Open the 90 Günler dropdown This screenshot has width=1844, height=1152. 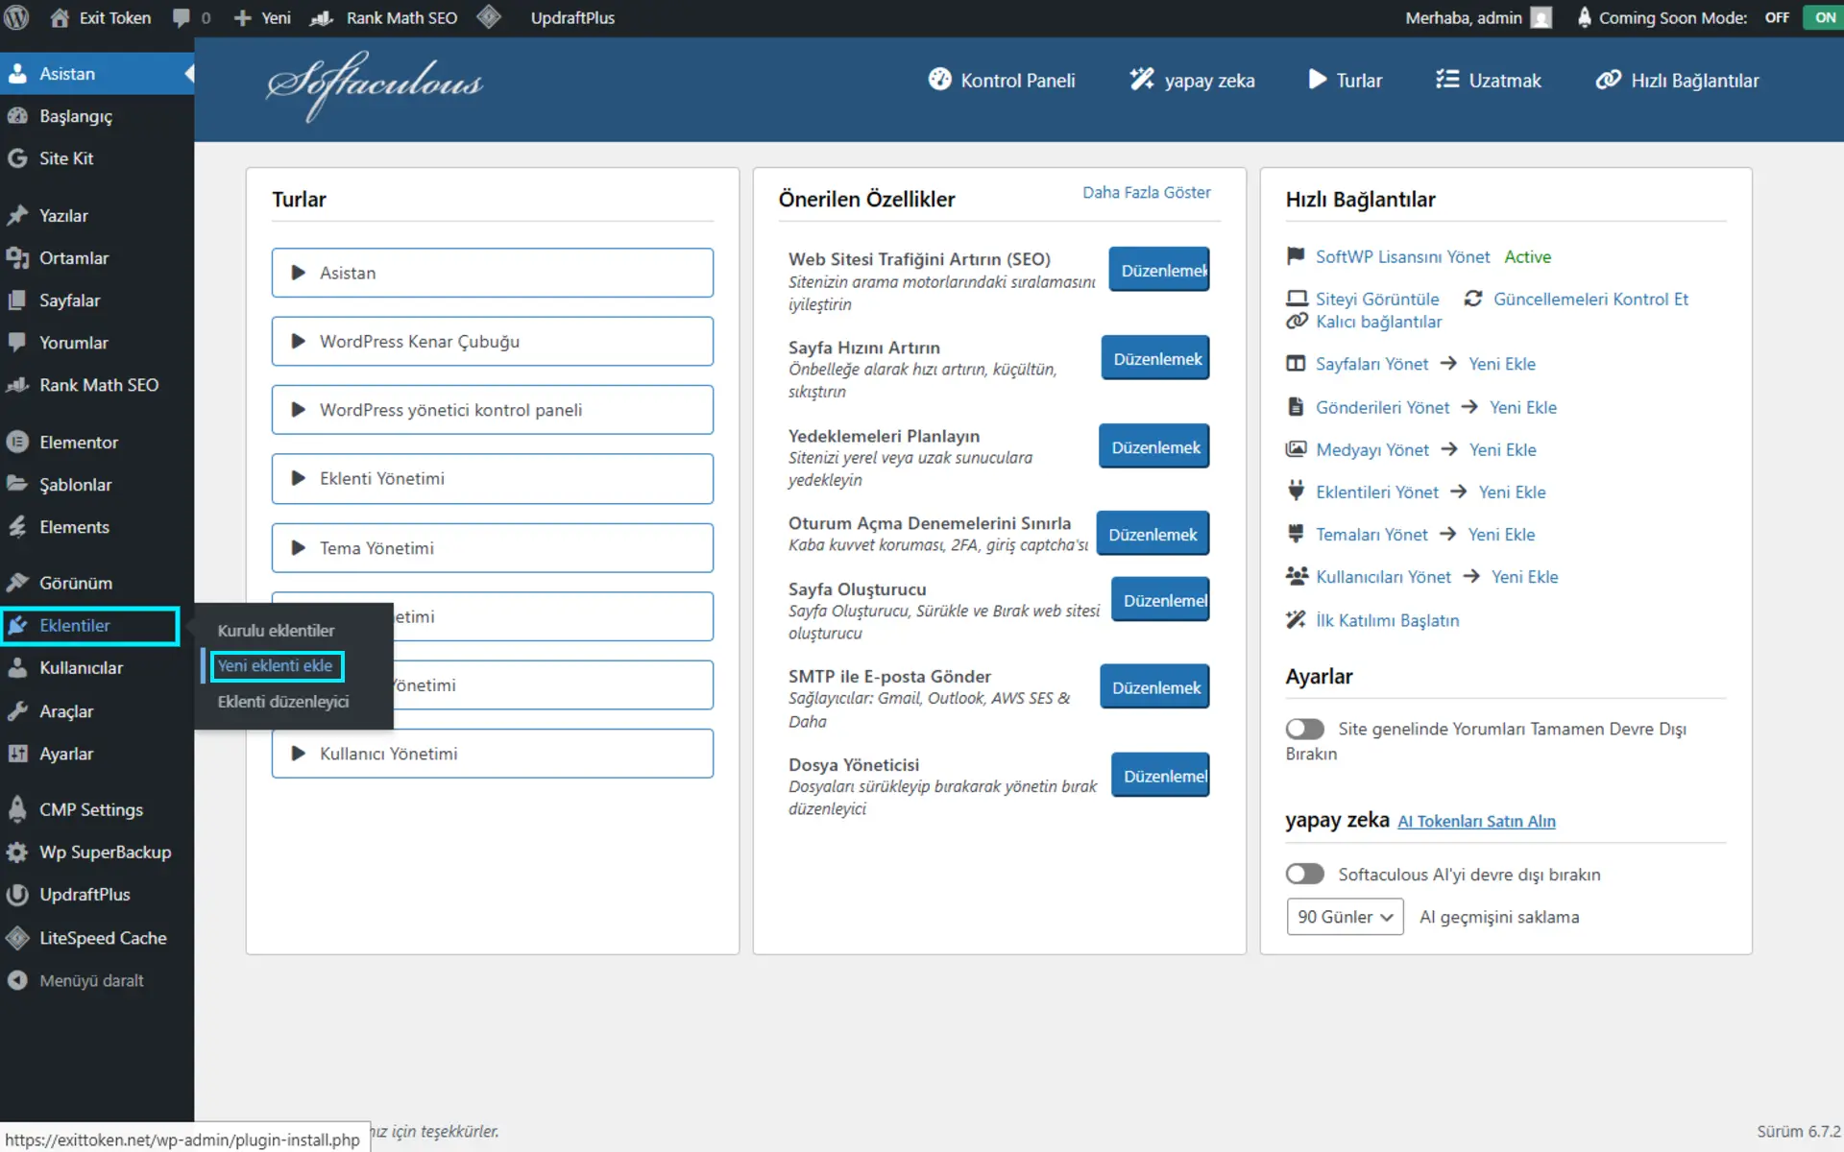coord(1345,917)
